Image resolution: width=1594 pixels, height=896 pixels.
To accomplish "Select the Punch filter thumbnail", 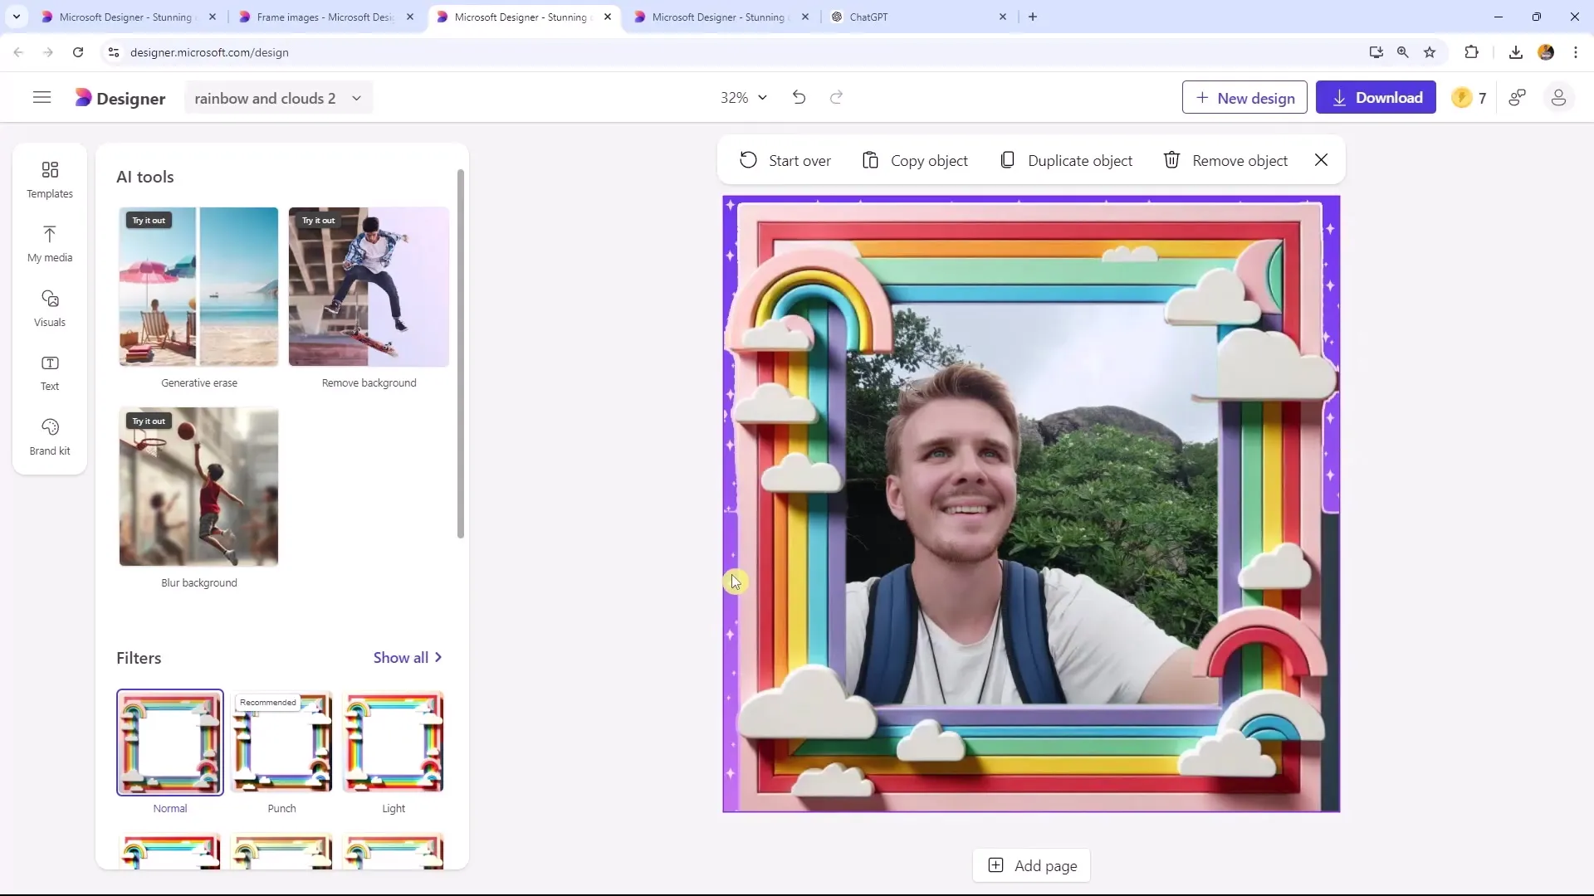I will [x=282, y=743].
